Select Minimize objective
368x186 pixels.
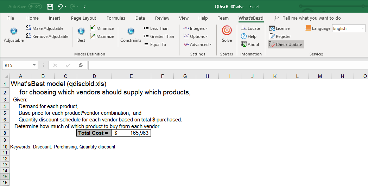102,28
